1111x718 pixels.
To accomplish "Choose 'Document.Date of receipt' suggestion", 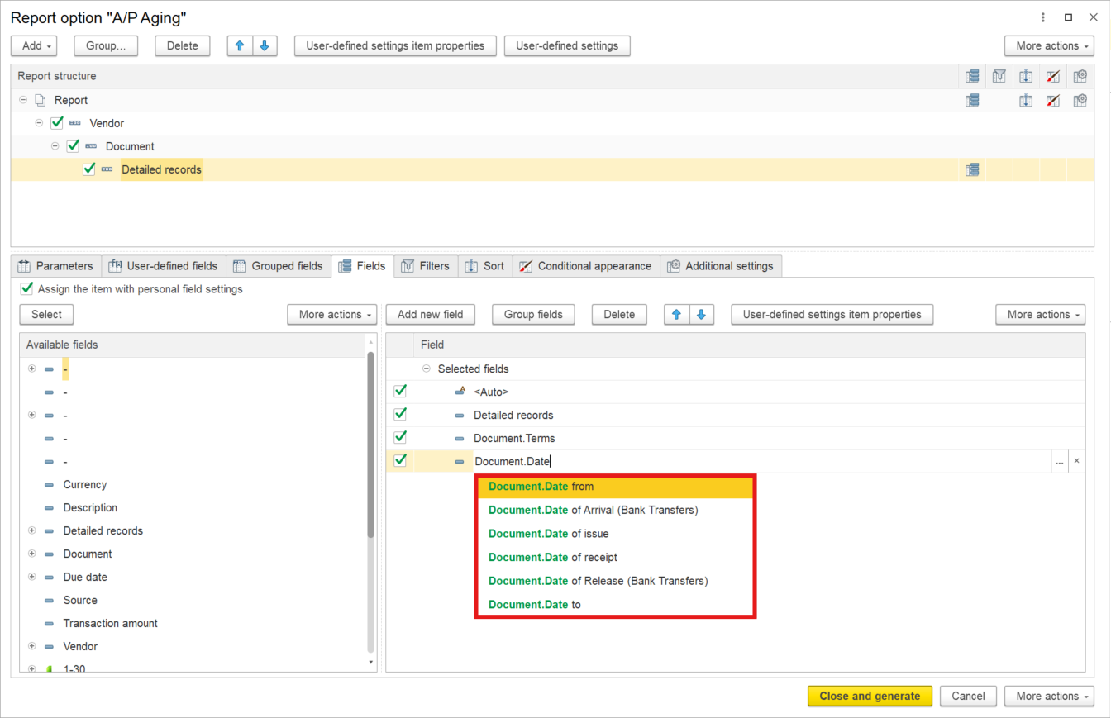I will point(615,557).
